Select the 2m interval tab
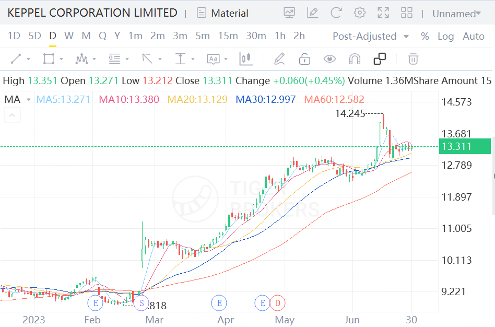 pyautogui.click(x=158, y=36)
